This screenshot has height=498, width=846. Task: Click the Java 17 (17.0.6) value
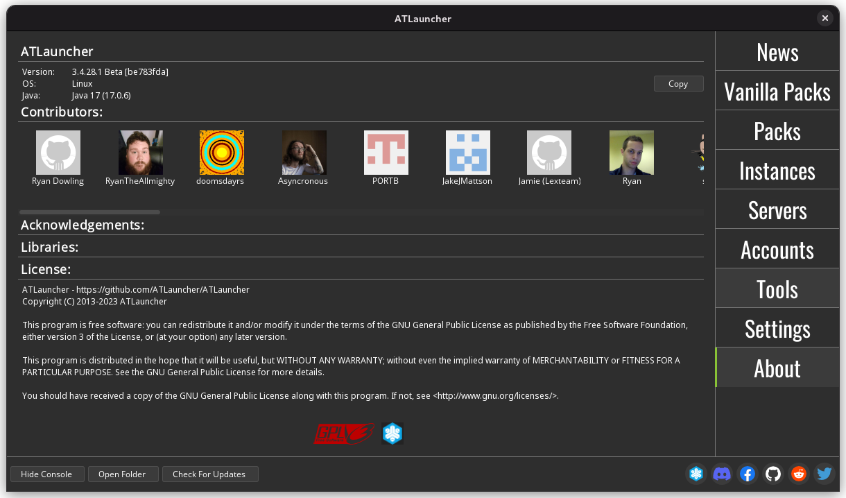[x=101, y=95]
